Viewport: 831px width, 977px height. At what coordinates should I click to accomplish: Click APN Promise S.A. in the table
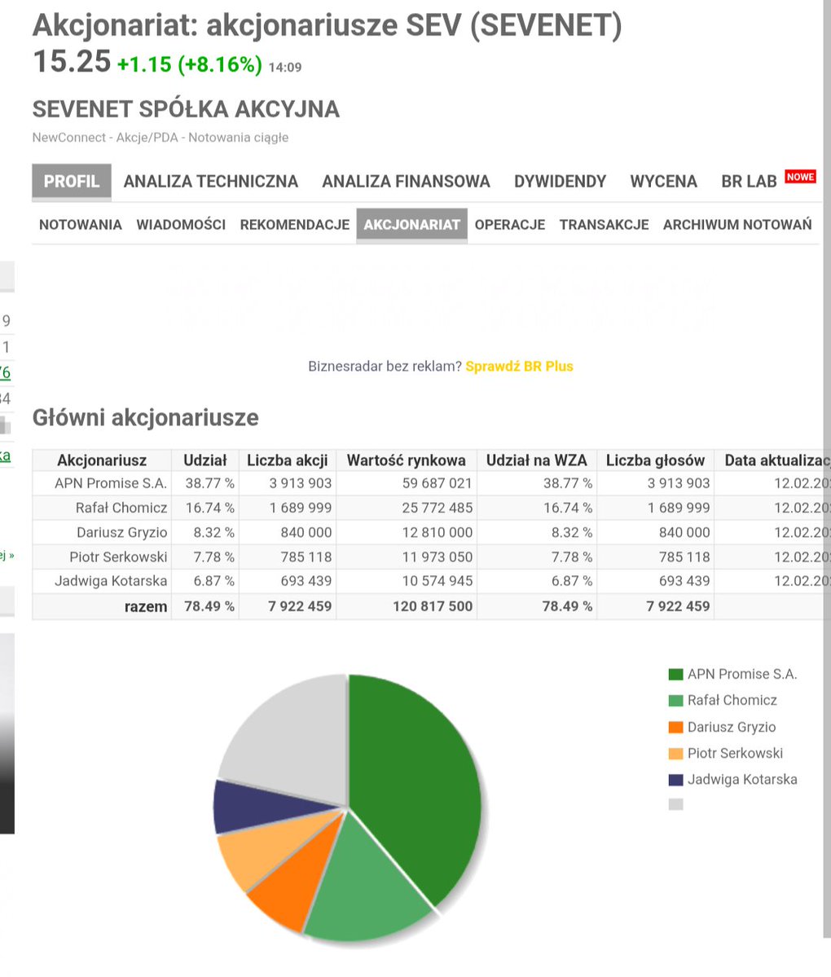click(111, 483)
